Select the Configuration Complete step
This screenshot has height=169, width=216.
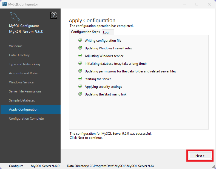pyautogui.click(x=26, y=119)
